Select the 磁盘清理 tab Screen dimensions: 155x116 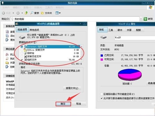22,30
